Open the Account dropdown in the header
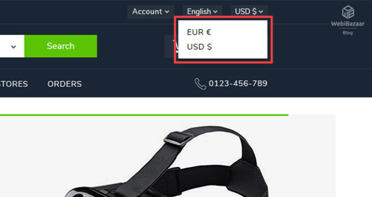Viewport: 372px width, 197px height. pos(151,12)
